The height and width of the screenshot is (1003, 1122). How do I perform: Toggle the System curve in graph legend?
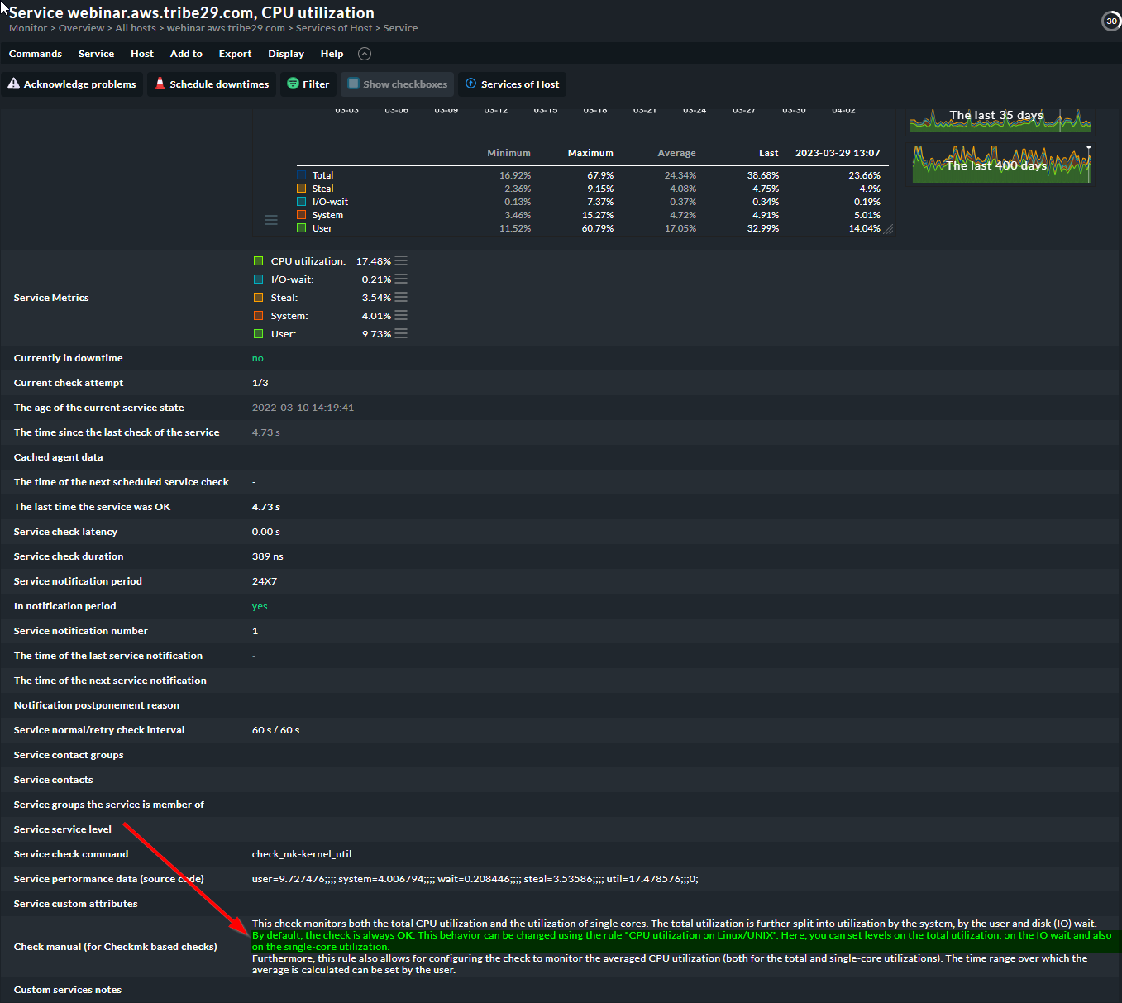click(327, 215)
